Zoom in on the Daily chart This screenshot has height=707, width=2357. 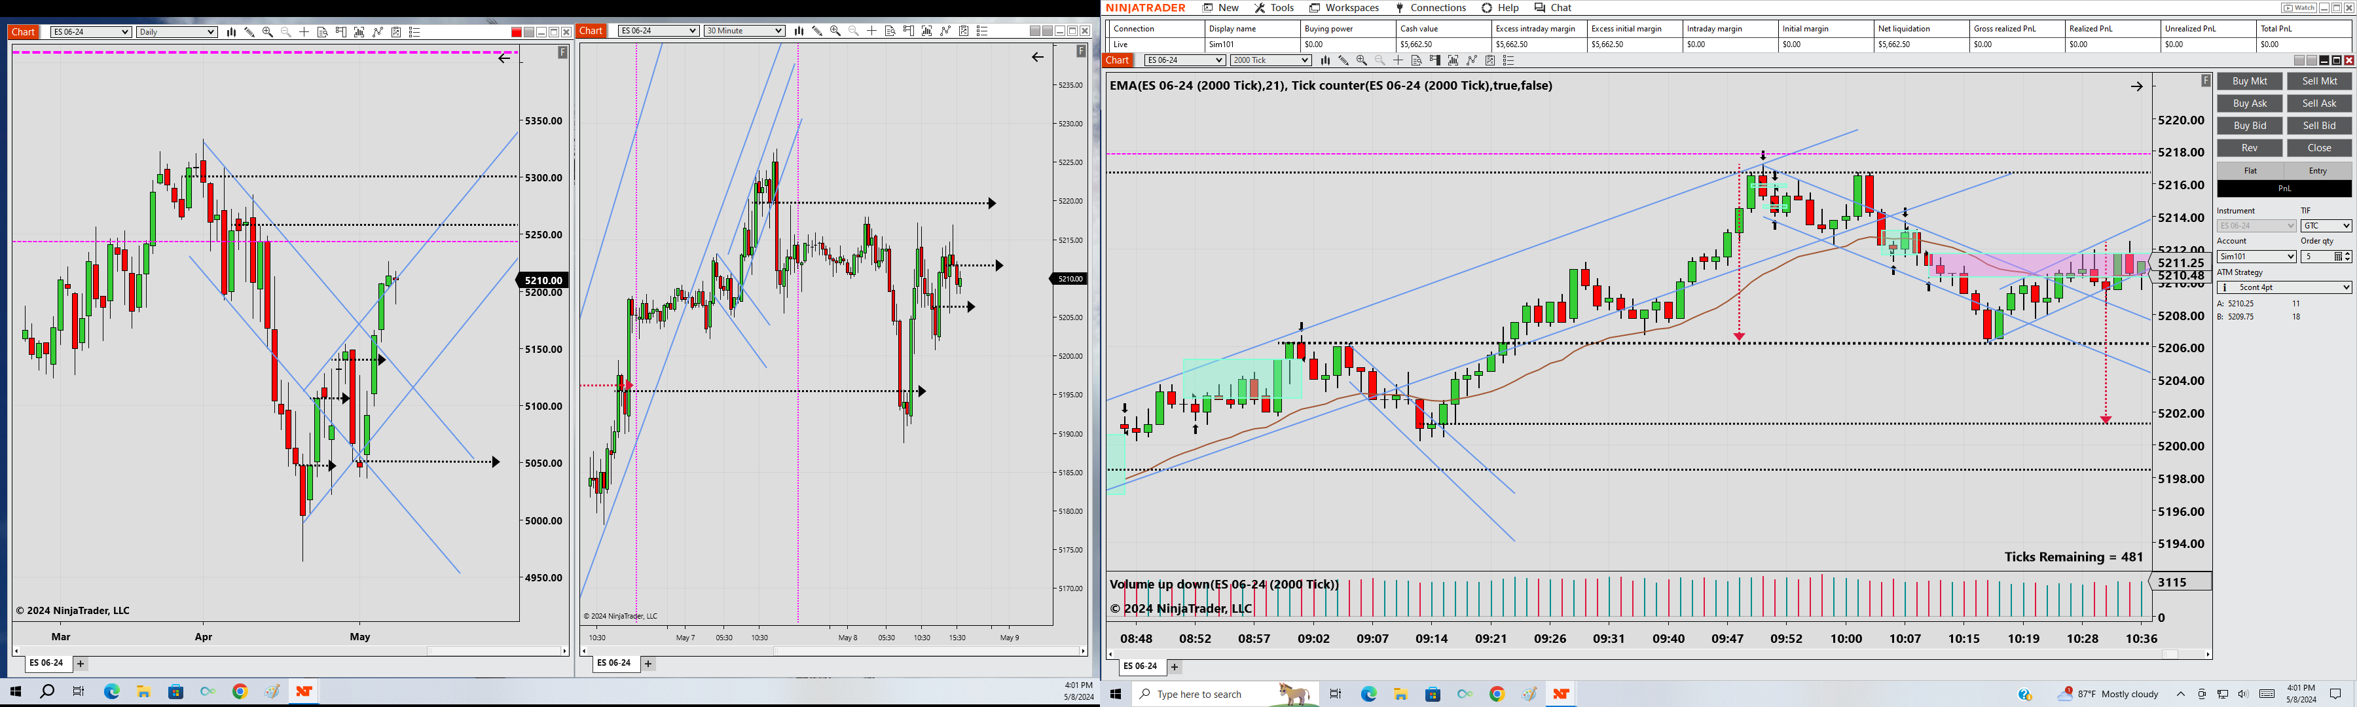268,32
